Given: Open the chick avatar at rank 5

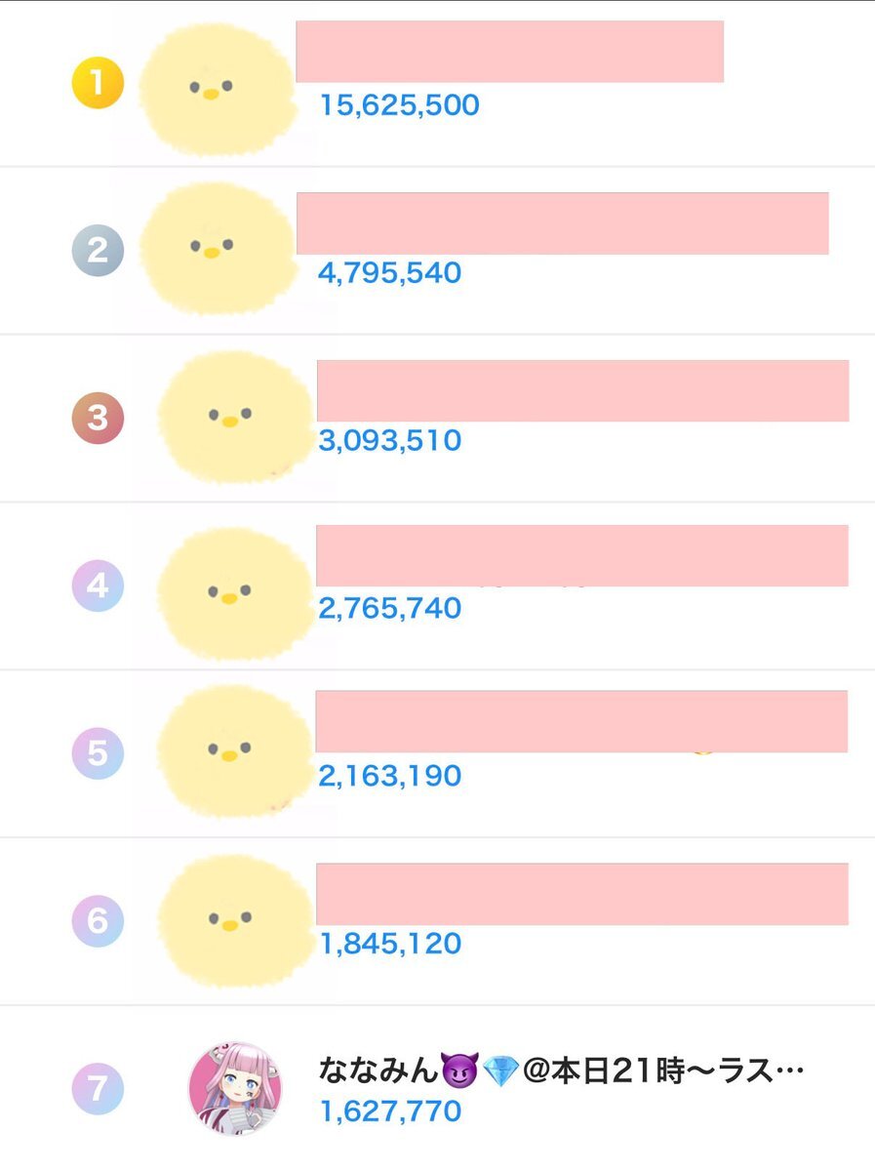Looking at the screenshot, I should click(234, 751).
